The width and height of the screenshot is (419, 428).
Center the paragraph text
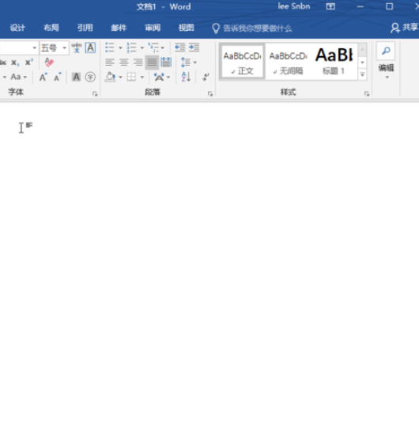pyautogui.click(x=124, y=62)
